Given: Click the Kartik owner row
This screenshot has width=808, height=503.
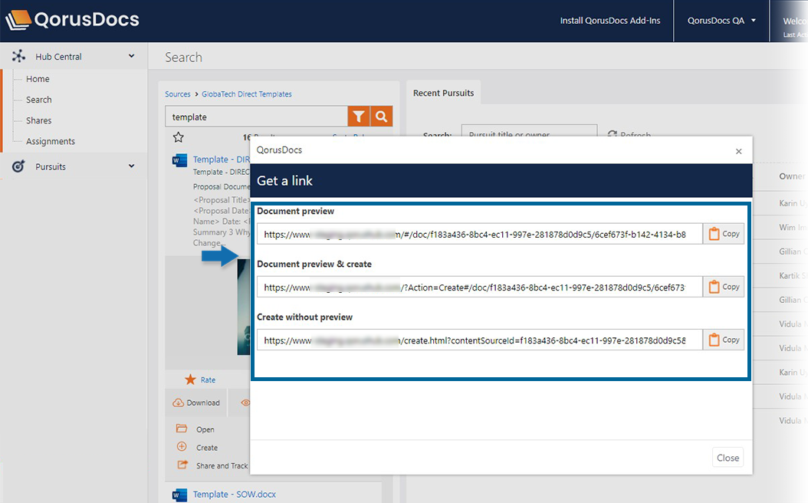Looking at the screenshot, I should click(x=793, y=276).
